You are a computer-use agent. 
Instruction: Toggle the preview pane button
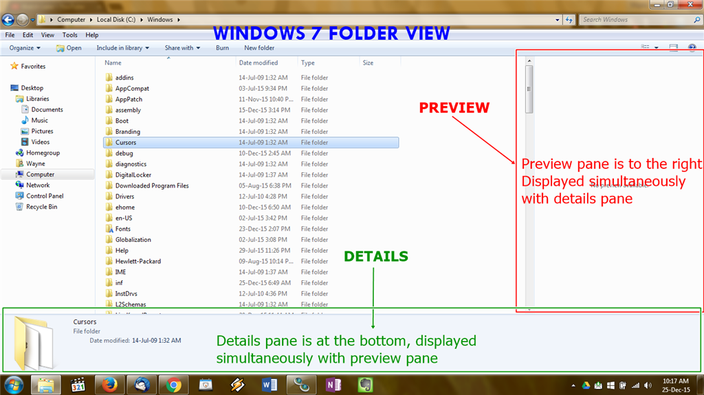(x=674, y=47)
